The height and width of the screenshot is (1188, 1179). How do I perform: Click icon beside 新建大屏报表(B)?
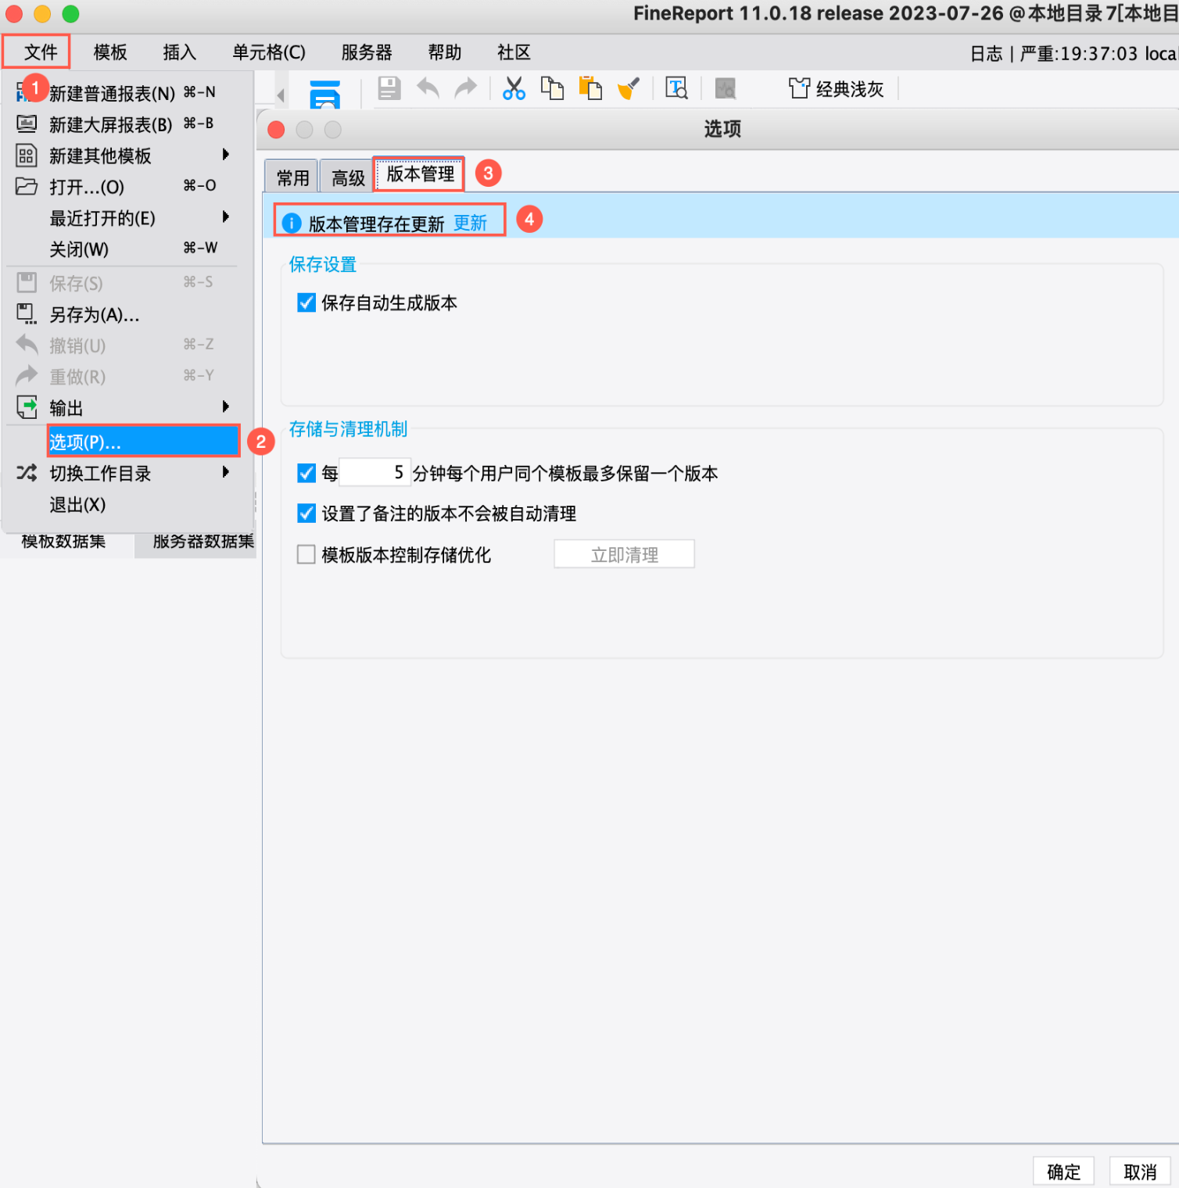point(27,123)
